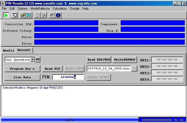Screen dimensions: 187x123
Task: Open the Edit menu
Action: (12, 9)
